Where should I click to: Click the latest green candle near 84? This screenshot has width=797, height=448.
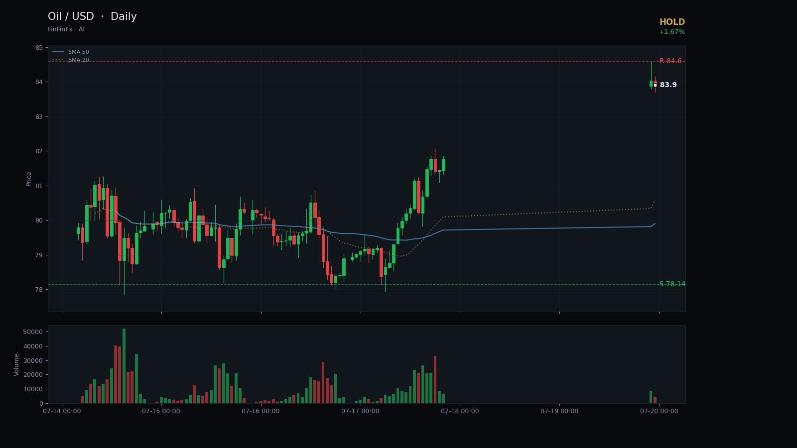pyautogui.click(x=651, y=84)
